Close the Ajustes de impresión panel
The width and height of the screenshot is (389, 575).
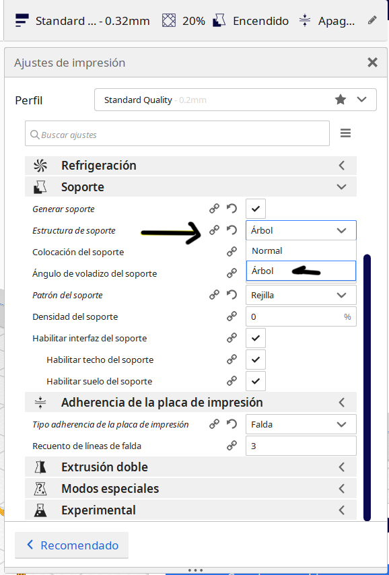tap(372, 63)
